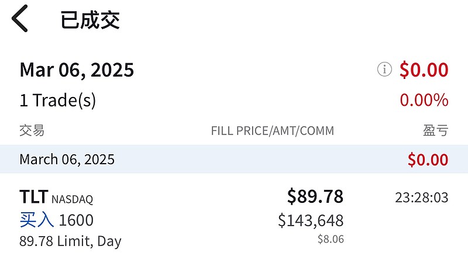Tap the NASDAQ exchange label
The image size is (468, 263).
coord(72,199)
